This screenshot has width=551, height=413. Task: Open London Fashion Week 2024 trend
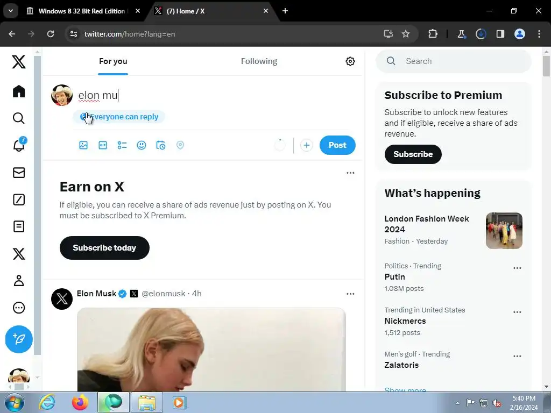(427, 224)
